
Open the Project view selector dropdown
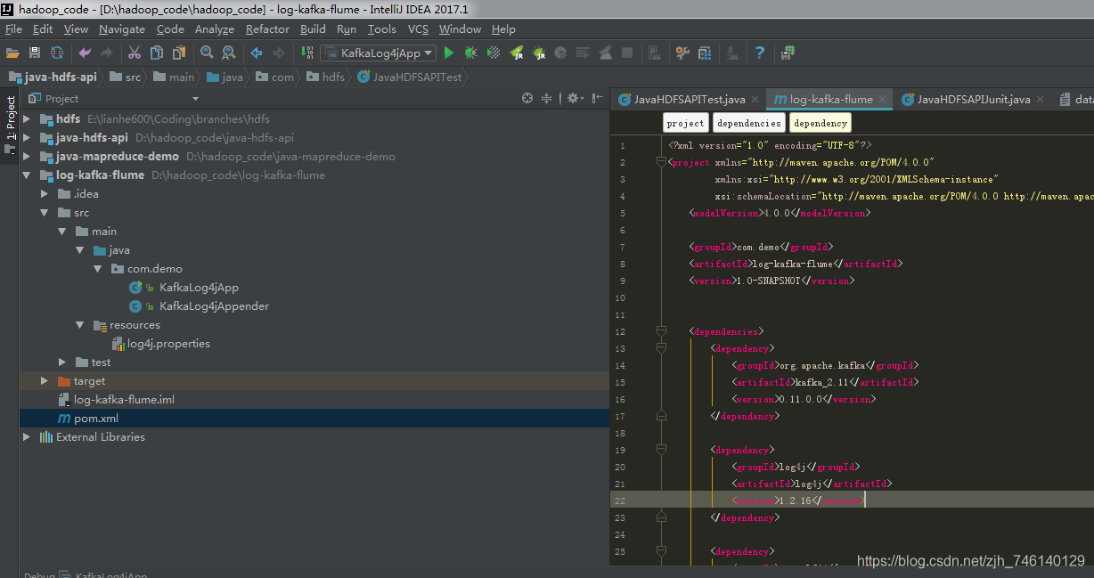coord(195,99)
